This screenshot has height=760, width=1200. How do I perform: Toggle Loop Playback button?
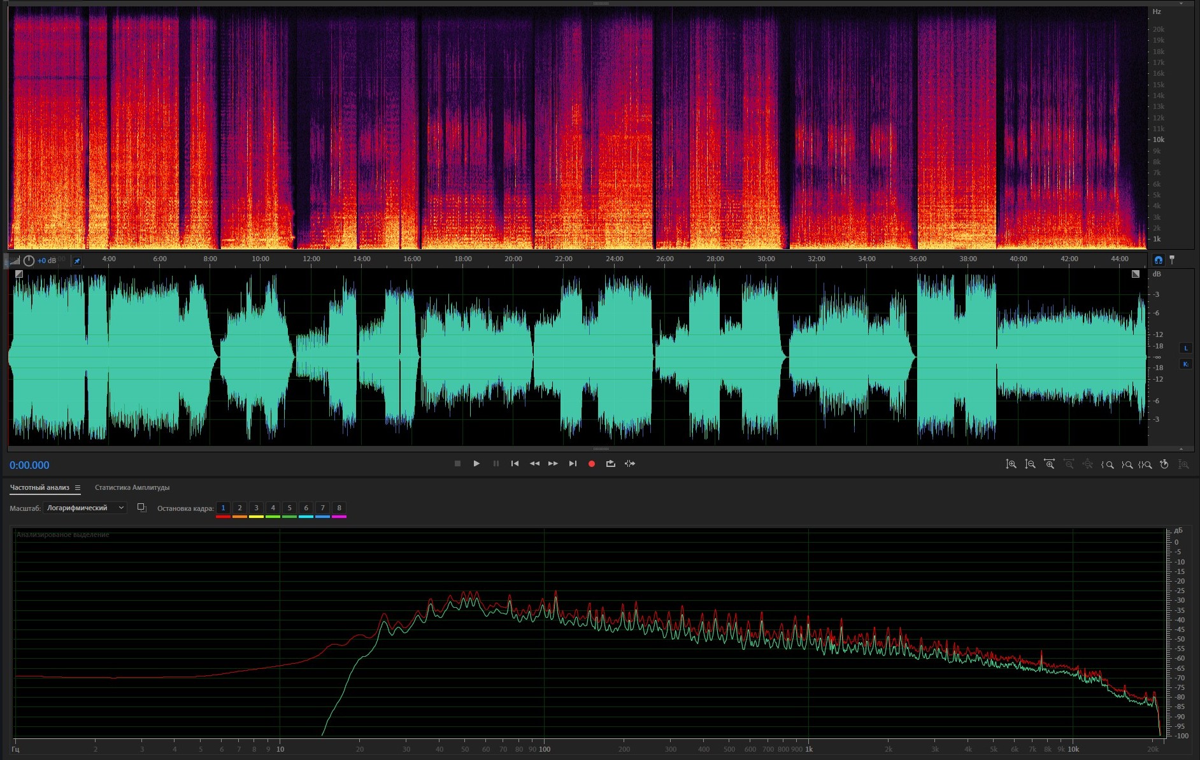(x=610, y=464)
